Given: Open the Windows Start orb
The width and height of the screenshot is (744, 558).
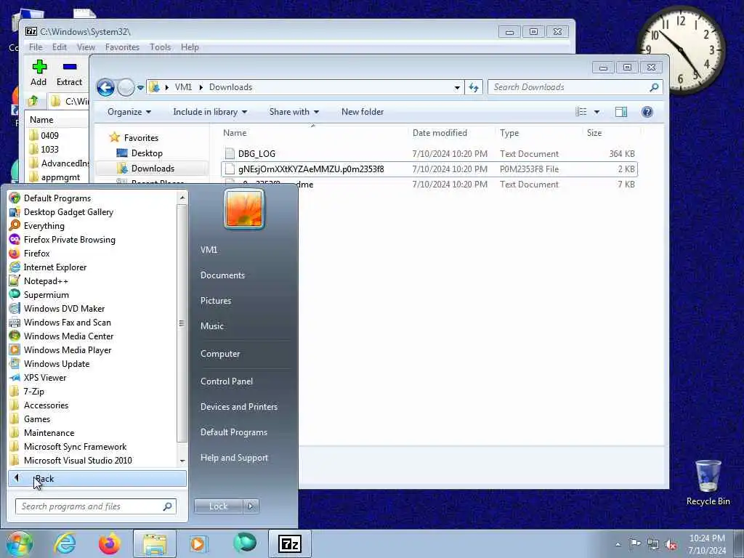Looking at the screenshot, I should (x=19, y=543).
